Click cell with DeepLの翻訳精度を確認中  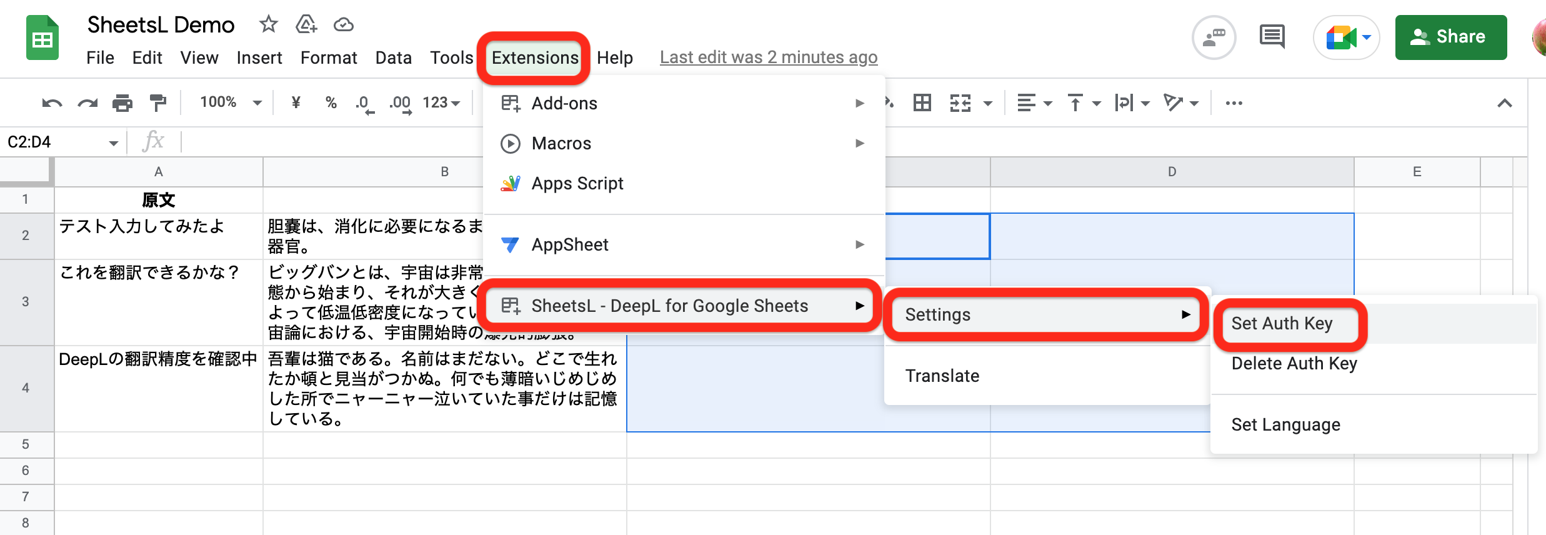coord(159,388)
